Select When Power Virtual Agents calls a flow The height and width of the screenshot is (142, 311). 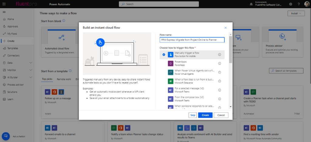tap(192, 72)
